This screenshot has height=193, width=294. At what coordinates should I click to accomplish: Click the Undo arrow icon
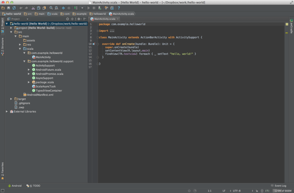point(21,8)
